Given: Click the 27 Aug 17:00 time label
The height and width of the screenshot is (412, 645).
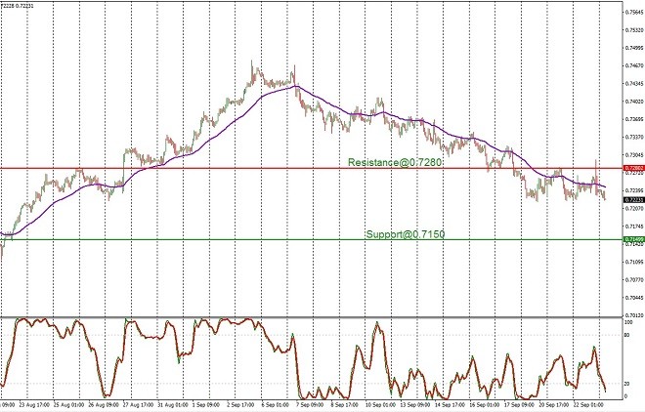Looking at the screenshot, I should click(x=139, y=404).
